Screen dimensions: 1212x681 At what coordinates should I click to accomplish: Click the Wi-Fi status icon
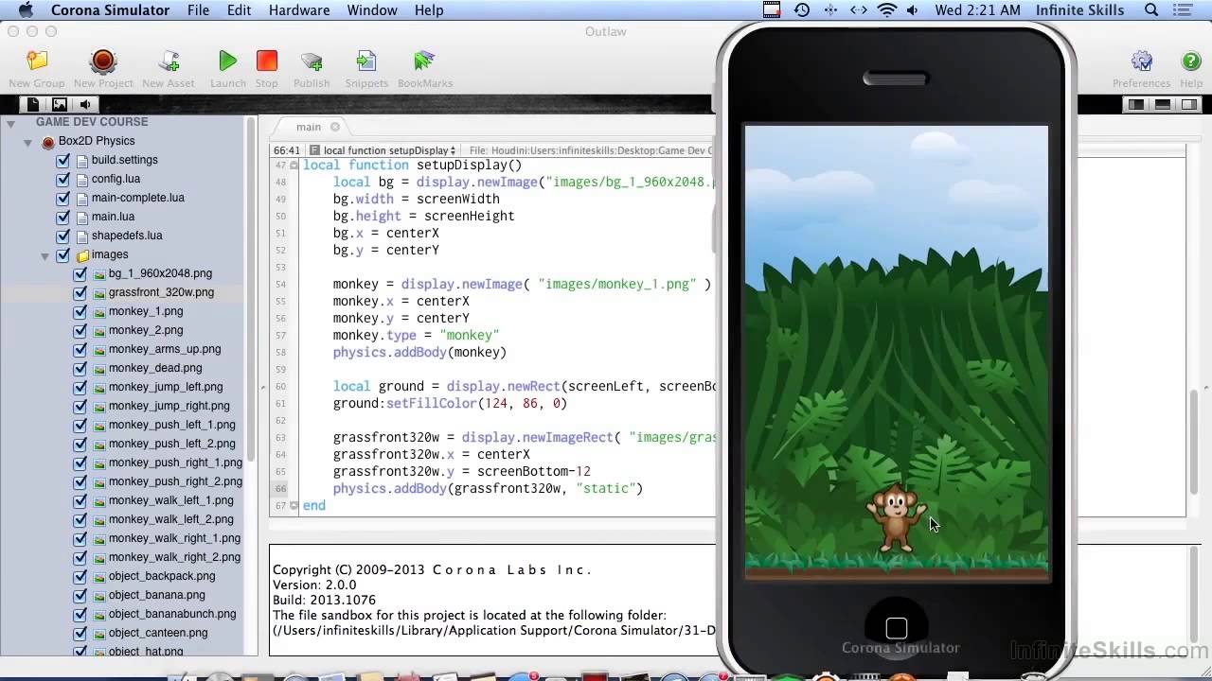click(887, 10)
